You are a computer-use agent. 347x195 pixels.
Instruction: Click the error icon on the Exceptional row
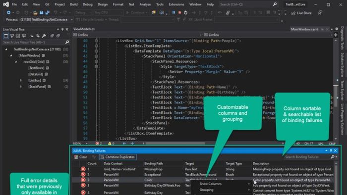pyautogui.click(x=83, y=175)
